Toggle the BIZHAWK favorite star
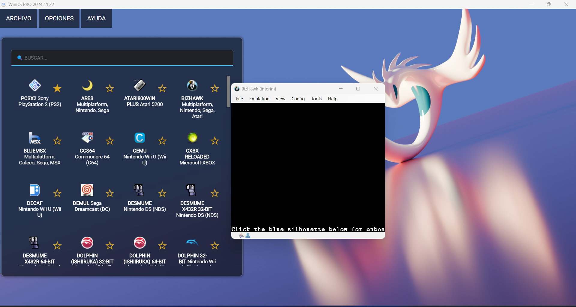The height and width of the screenshot is (307, 576). coord(215,88)
